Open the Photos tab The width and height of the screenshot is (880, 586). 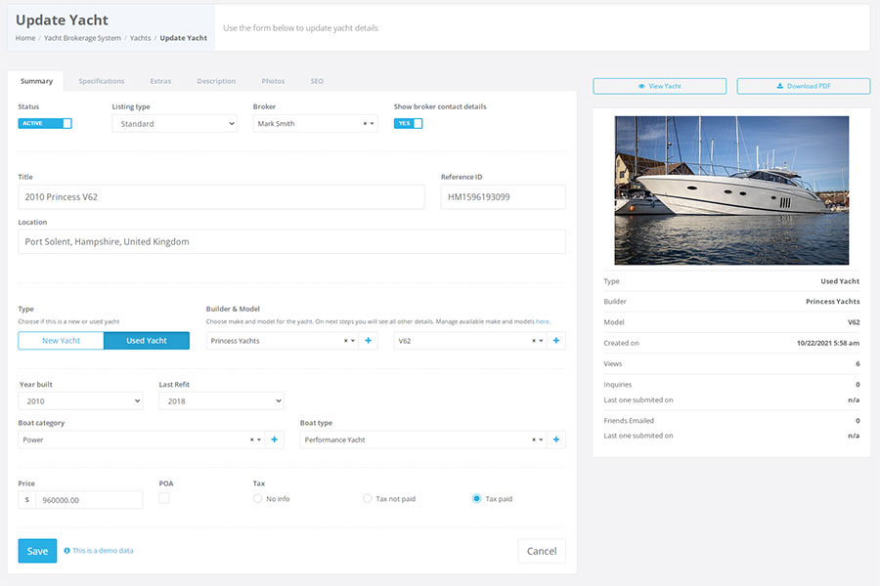[x=273, y=81]
